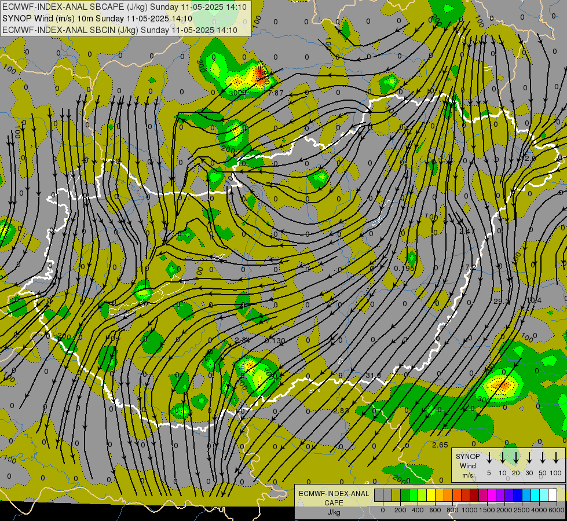Click the 10.4 value on the map
The width and height of the screenshot is (567, 521).
(x=534, y=300)
